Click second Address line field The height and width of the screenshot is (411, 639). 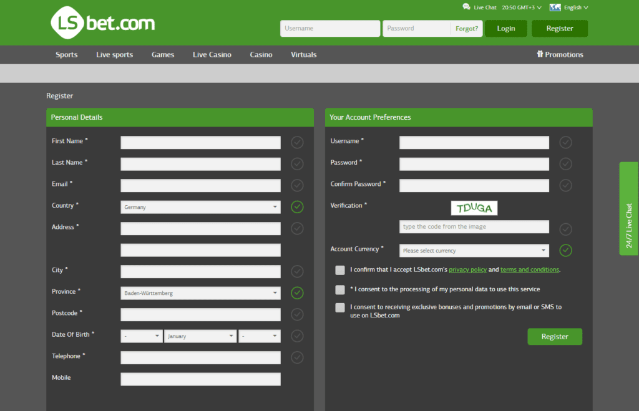(200, 250)
